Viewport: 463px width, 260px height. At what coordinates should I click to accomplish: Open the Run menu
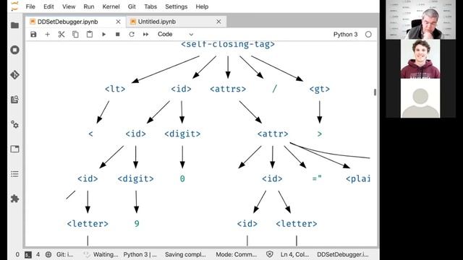pyautogui.click(x=89, y=6)
